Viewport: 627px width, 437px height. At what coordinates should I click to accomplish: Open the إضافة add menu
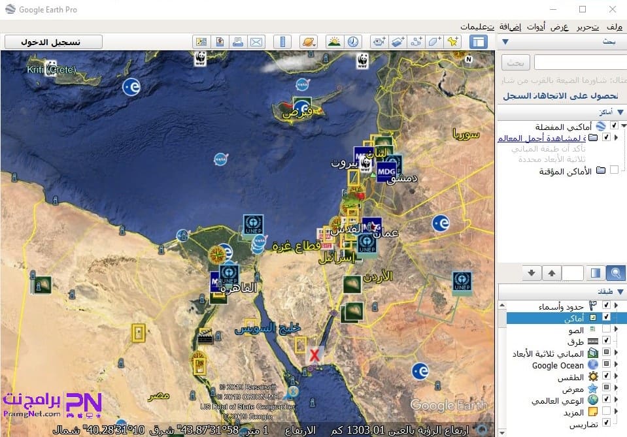[x=510, y=27]
